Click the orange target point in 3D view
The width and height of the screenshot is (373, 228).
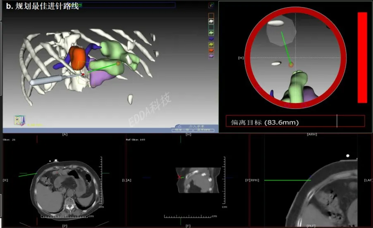click(118, 63)
